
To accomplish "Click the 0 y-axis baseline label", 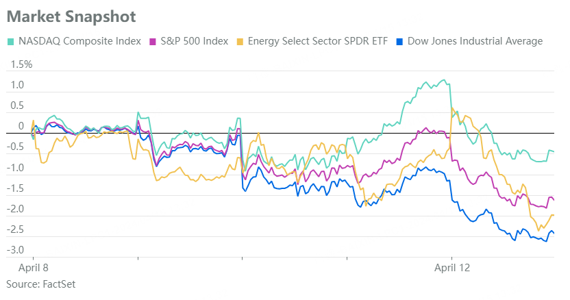I will (21, 127).
